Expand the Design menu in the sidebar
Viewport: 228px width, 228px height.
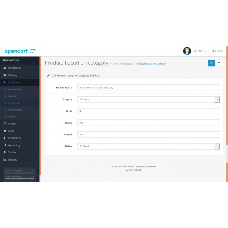[20, 124]
